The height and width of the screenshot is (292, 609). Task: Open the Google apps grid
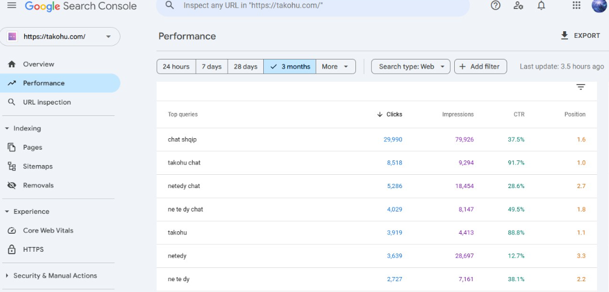[x=576, y=5]
